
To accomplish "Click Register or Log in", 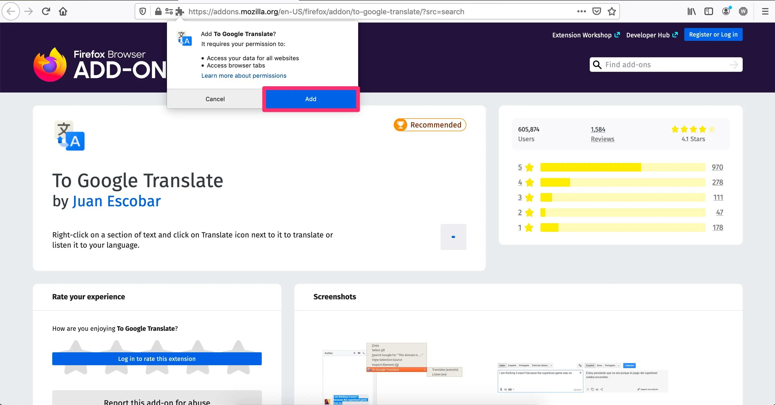I will tap(713, 34).
